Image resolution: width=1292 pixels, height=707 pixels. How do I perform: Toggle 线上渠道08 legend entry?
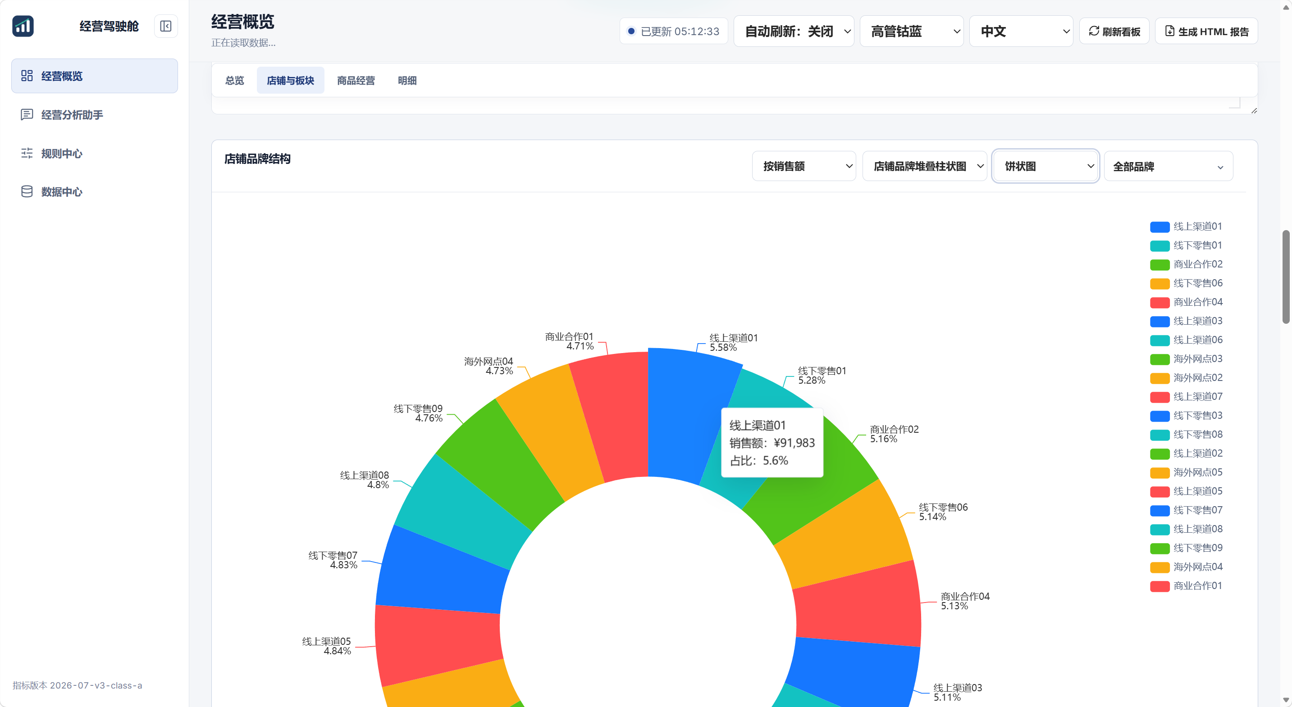(1186, 529)
